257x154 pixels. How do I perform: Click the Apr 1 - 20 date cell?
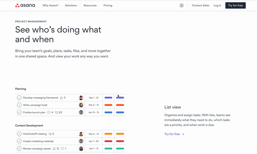[x=94, y=141]
